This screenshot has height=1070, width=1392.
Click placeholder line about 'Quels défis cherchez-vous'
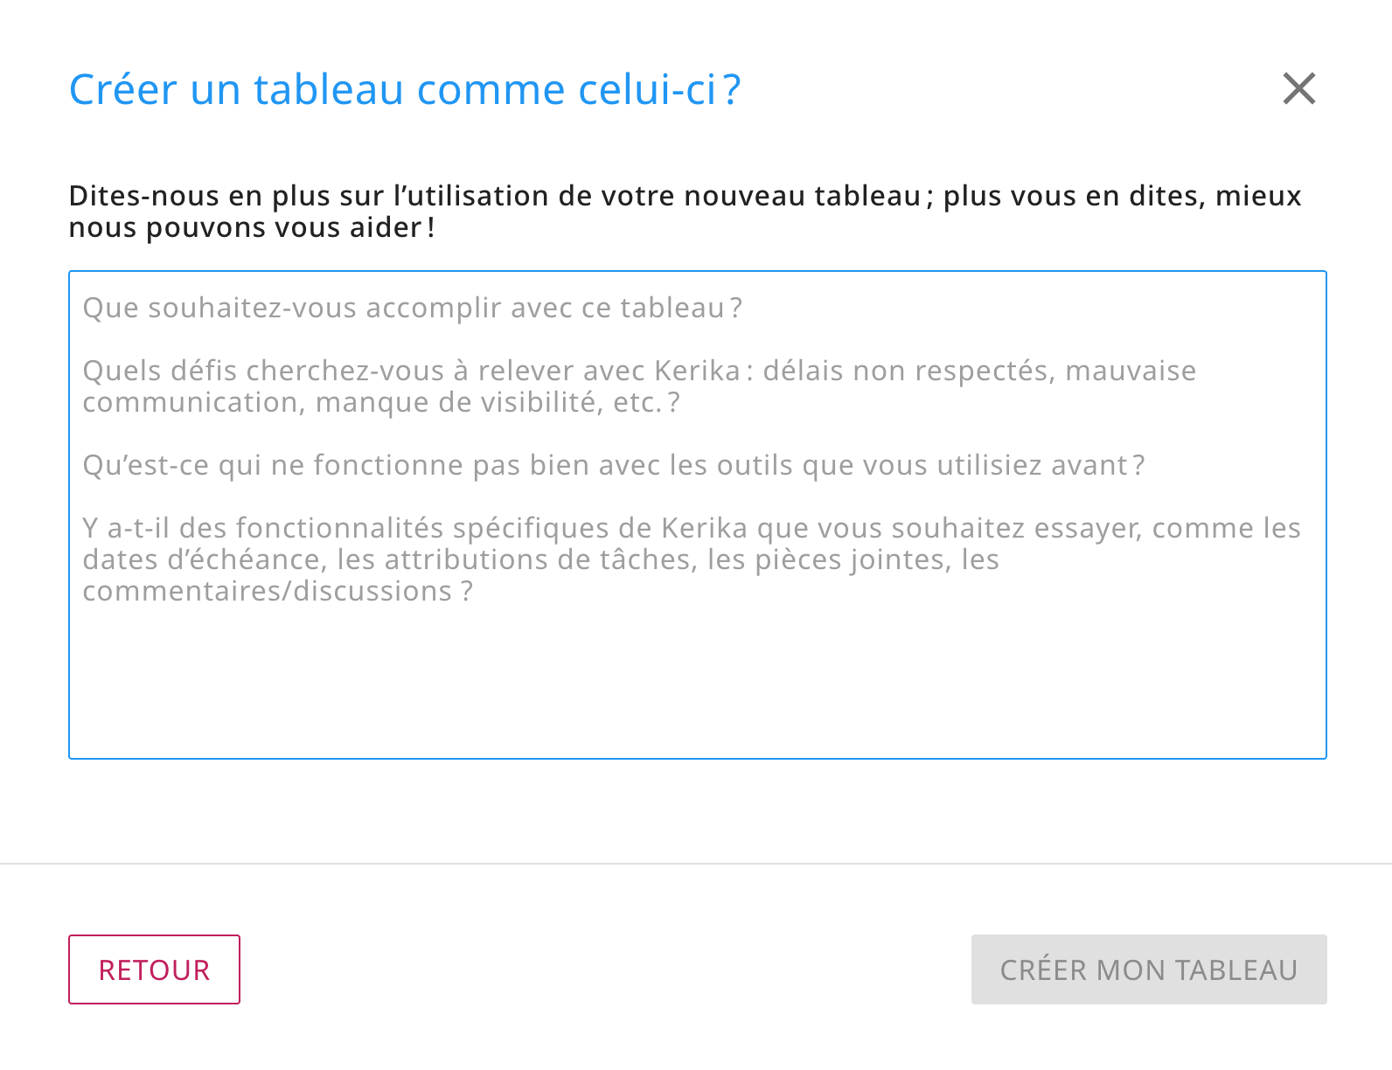pos(638,371)
